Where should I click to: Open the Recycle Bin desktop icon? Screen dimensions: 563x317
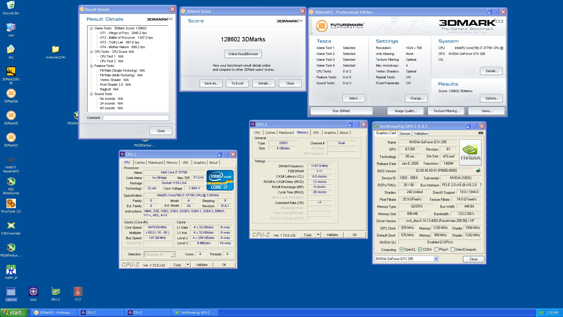pos(11,8)
